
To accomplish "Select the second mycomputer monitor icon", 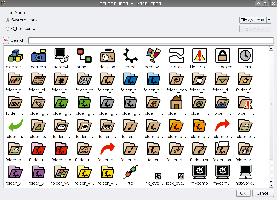I will [222, 172].
